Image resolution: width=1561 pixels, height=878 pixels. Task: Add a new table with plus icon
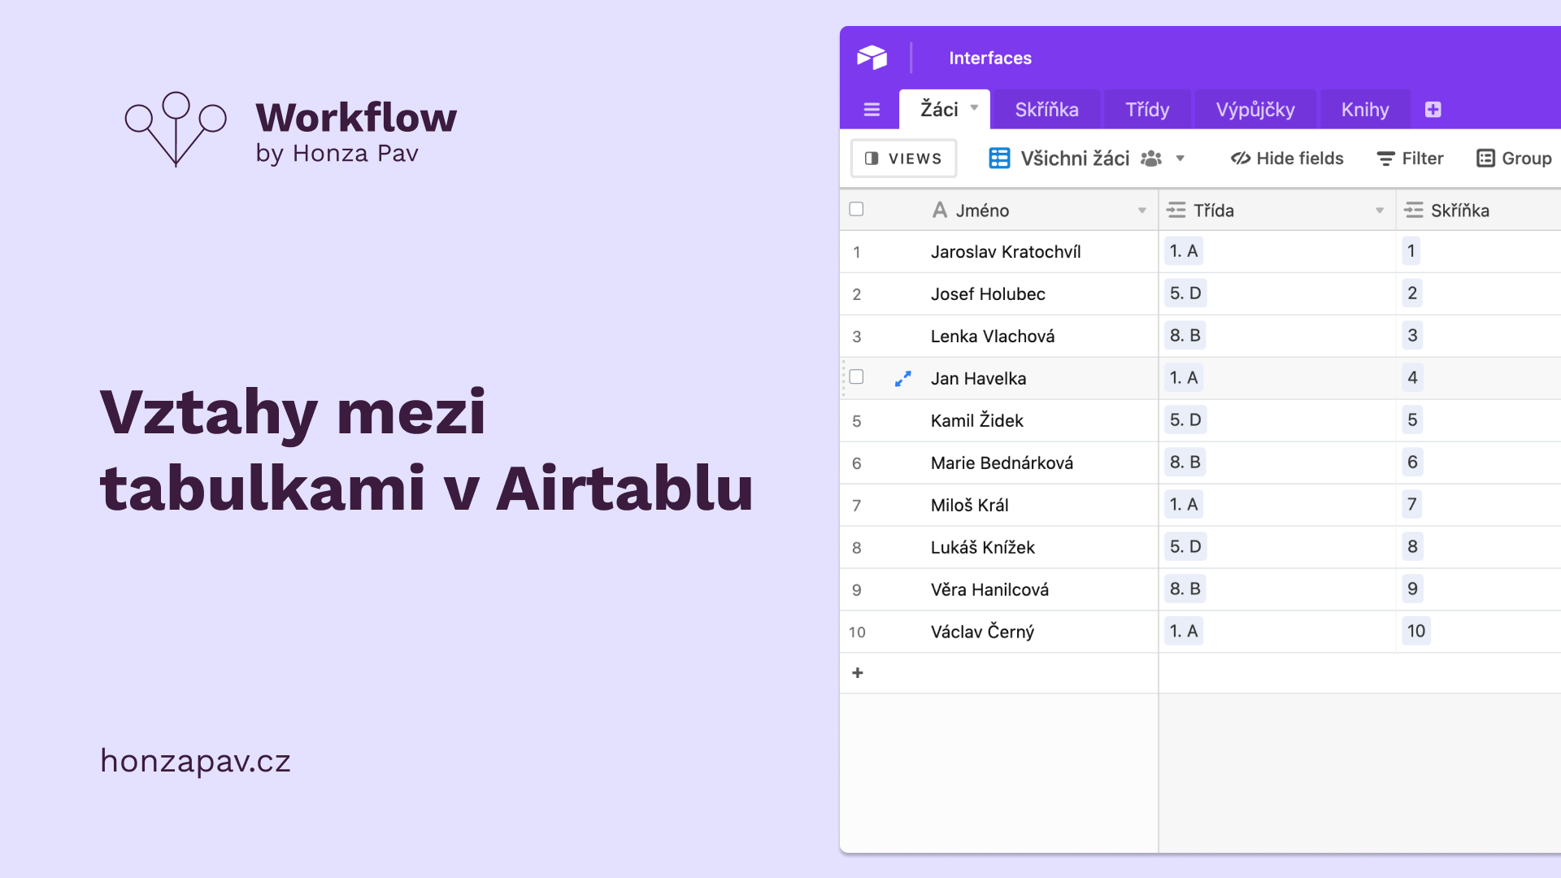(x=1433, y=110)
